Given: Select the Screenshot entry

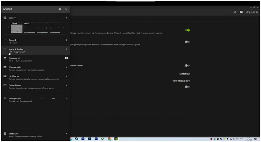Looking at the screenshot, I should 36,59.
